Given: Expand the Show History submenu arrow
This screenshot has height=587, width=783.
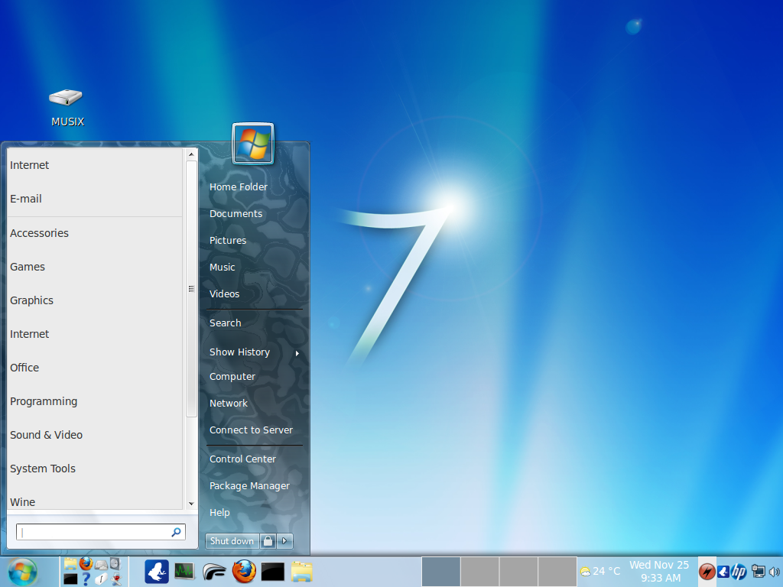Looking at the screenshot, I should 297,353.
